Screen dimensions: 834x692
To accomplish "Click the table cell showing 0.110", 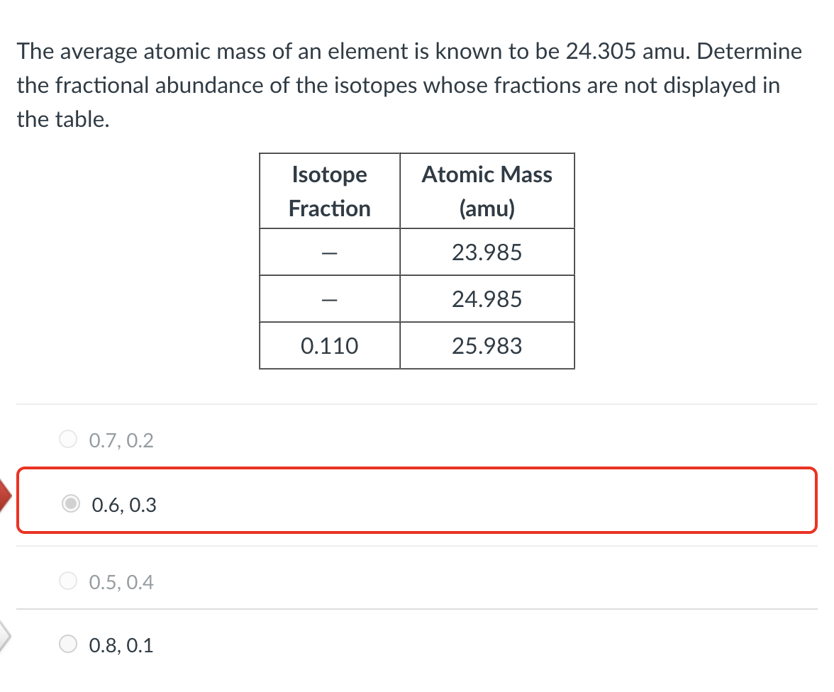I will pos(329,345).
